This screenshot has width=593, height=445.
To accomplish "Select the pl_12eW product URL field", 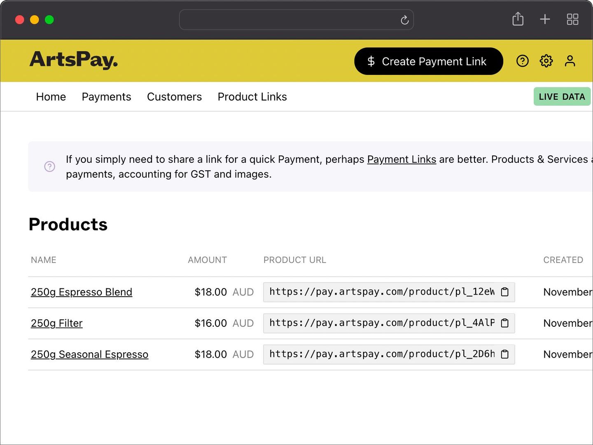I will [x=389, y=292].
